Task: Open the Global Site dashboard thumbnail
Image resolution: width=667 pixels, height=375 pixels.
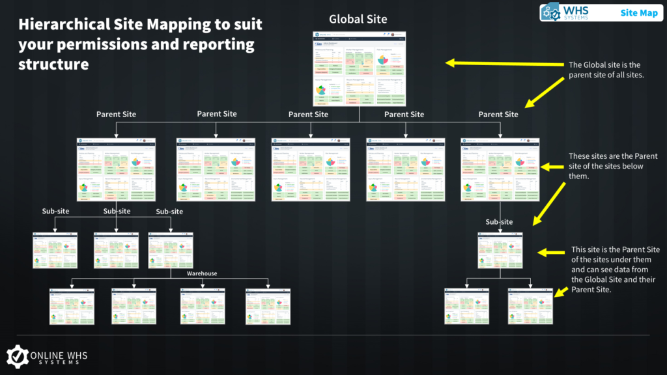Action: [x=359, y=68]
